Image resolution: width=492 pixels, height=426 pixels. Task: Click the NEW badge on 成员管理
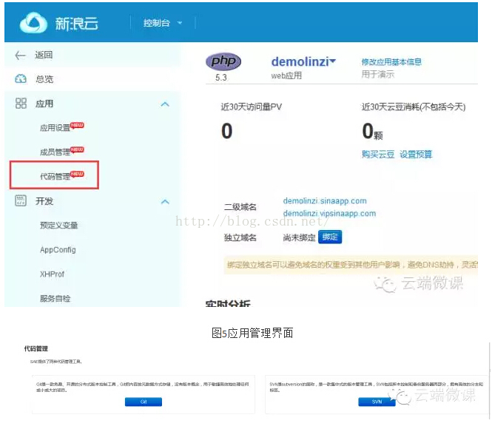[x=77, y=149]
